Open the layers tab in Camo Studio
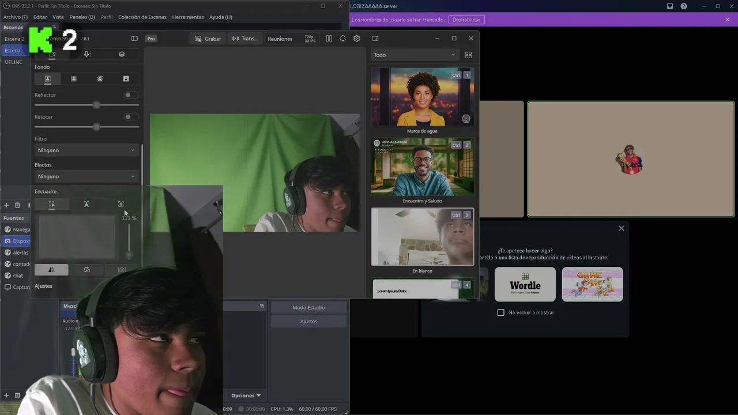The image size is (738, 415). (x=122, y=54)
